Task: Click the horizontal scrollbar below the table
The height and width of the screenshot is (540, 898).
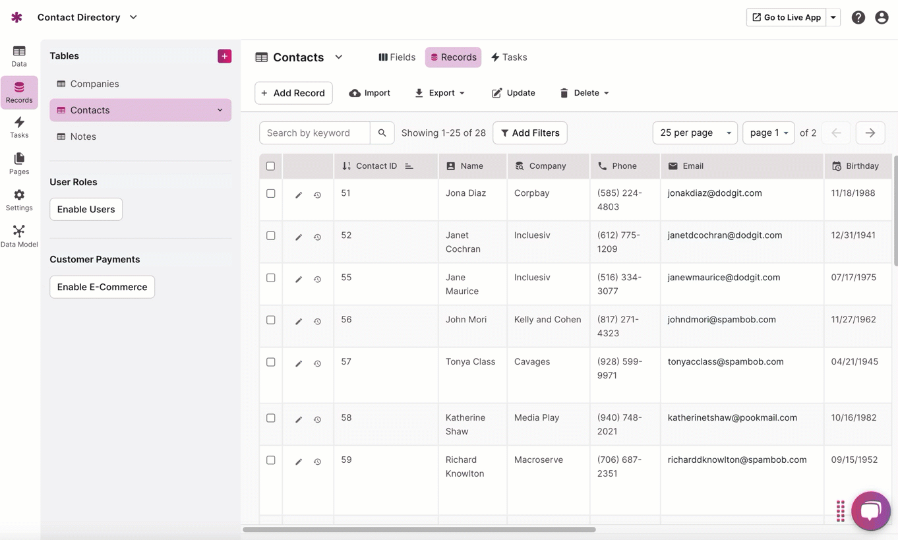Action: pyautogui.click(x=419, y=529)
